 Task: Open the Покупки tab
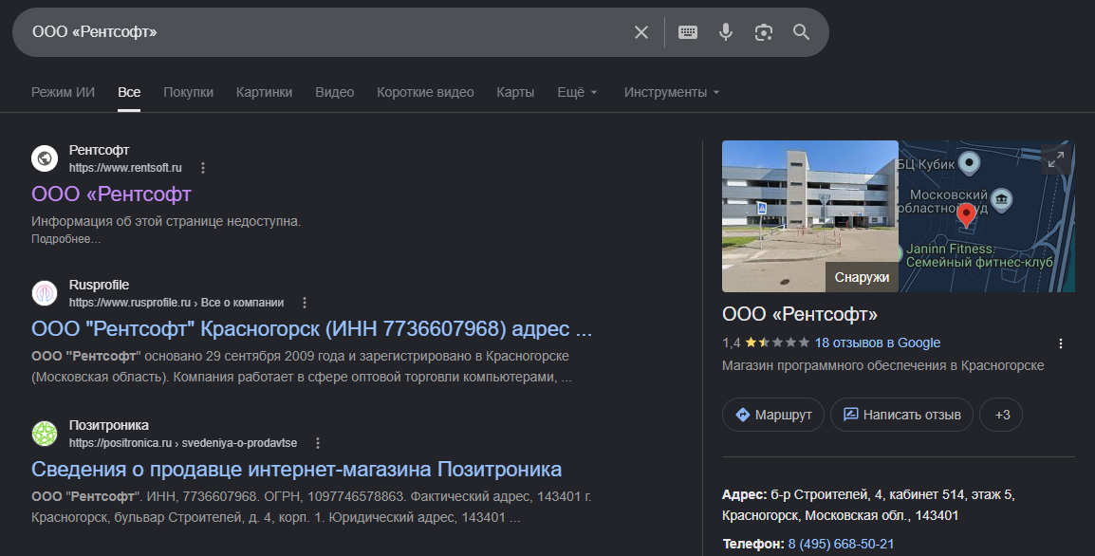[189, 92]
